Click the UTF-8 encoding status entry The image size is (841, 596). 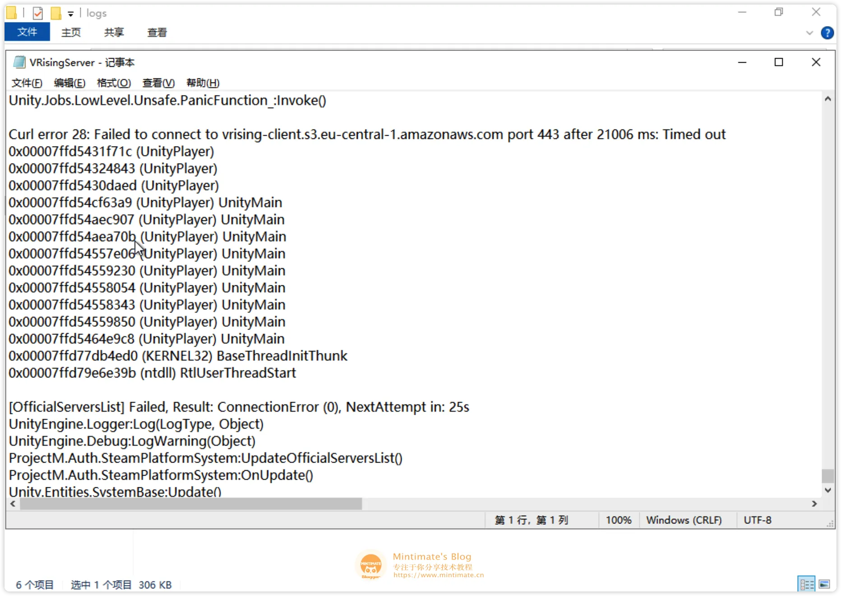point(758,520)
